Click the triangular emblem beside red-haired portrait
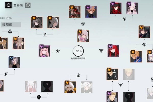Viewport: 153px width, 102px height. coord(101,51)
